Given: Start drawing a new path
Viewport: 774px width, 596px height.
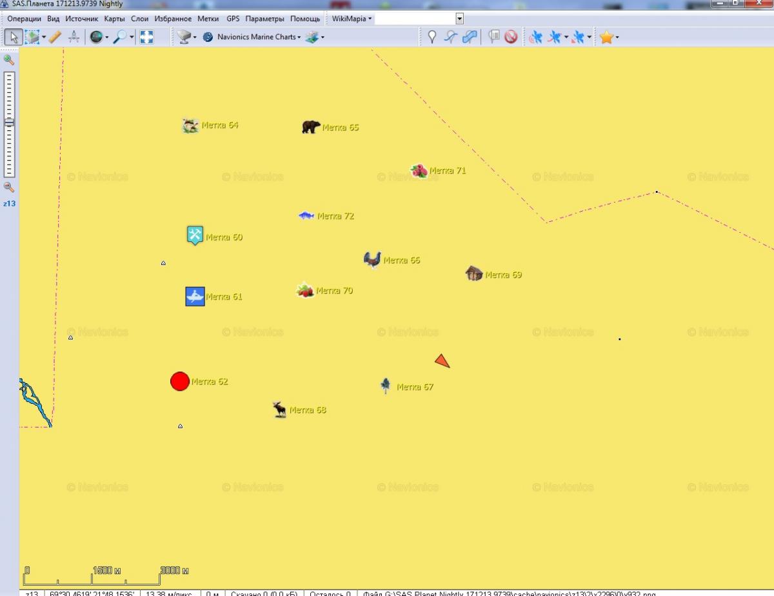Looking at the screenshot, I should pos(451,37).
